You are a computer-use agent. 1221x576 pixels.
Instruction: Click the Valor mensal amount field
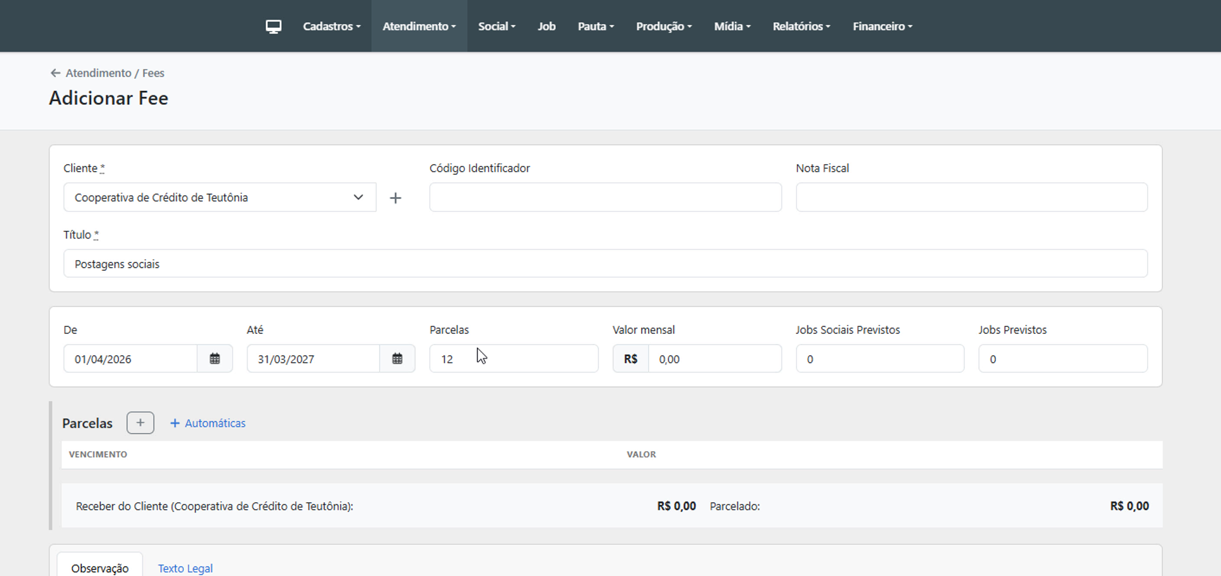[x=714, y=359]
